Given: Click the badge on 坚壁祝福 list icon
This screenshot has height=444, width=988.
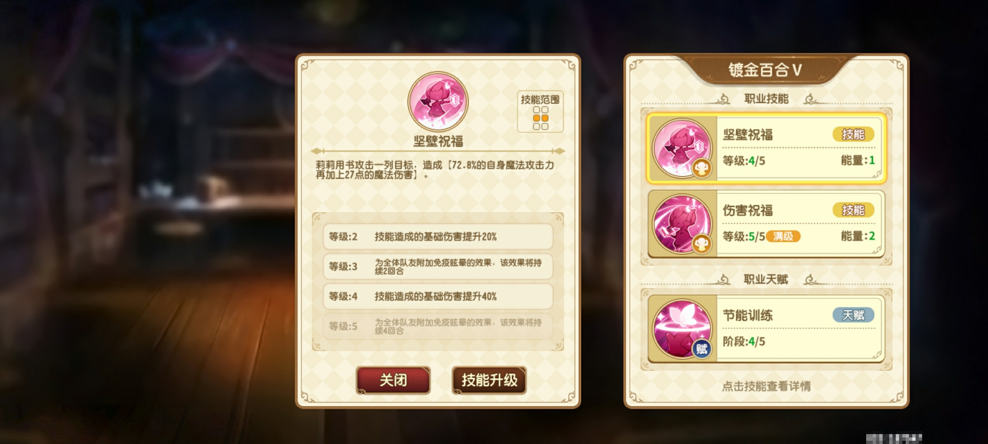Looking at the screenshot, I should click(x=701, y=168).
